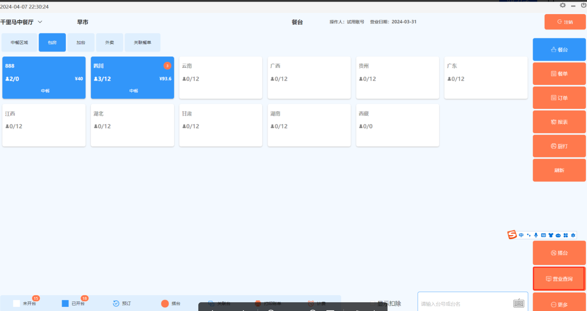Click the 注销 logout button

[565, 22]
